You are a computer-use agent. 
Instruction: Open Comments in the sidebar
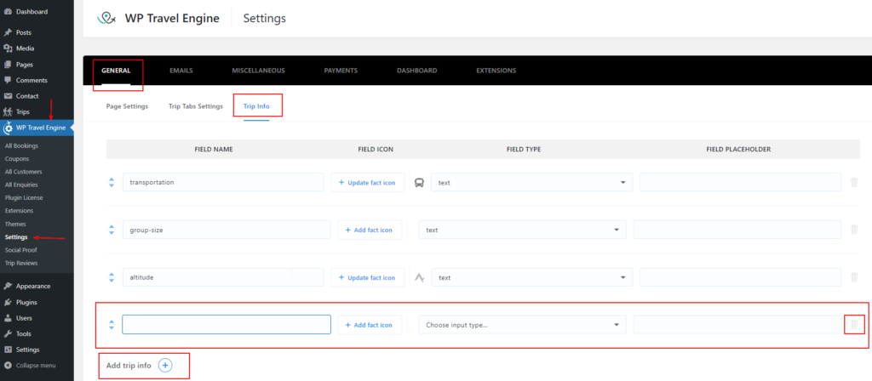[x=32, y=80]
